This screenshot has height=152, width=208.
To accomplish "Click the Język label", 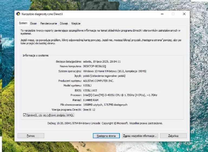I will click(78, 76).
